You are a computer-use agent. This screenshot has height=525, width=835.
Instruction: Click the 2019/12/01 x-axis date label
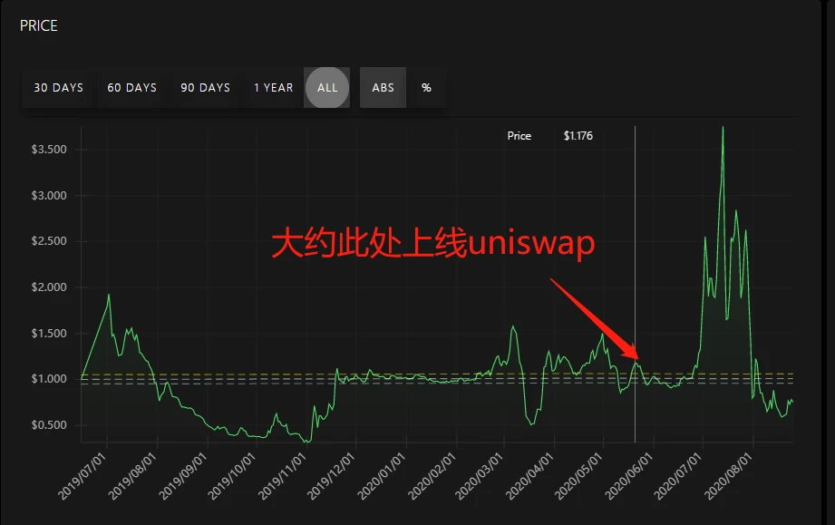[x=330, y=476]
